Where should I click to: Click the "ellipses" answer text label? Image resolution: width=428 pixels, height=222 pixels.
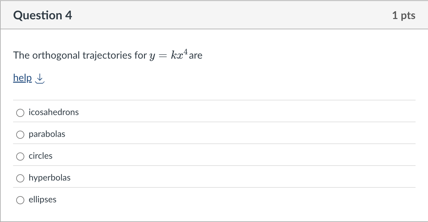[x=42, y=200]
